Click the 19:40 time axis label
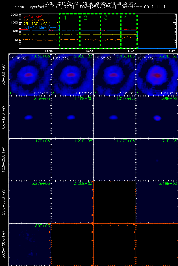Viewport: 178px width, 266px height. tap(130, 51)
